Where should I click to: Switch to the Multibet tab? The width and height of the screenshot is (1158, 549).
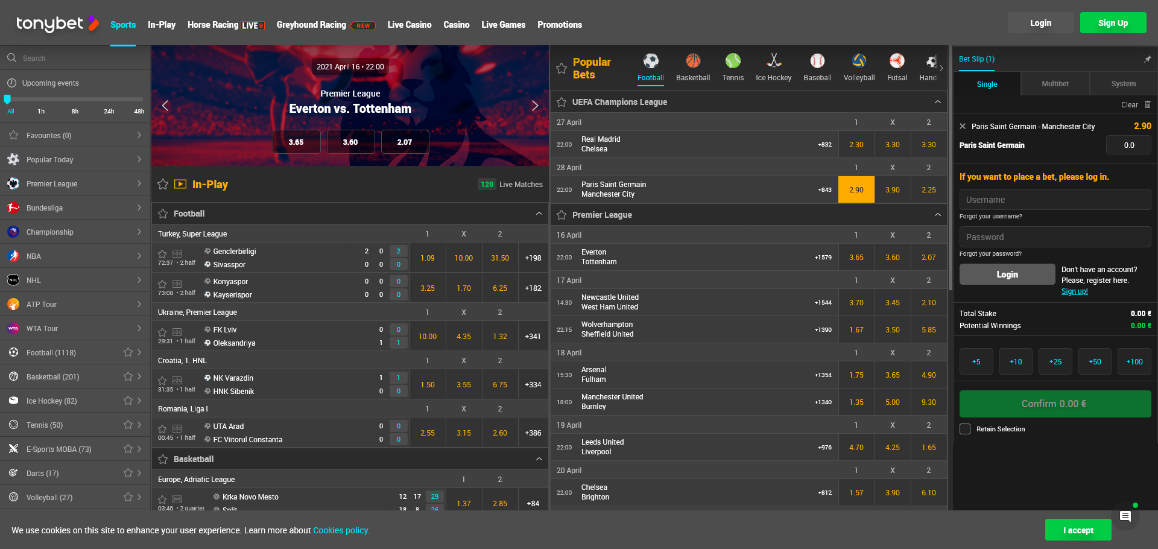pyautogui.click(x=1055, y=84)
